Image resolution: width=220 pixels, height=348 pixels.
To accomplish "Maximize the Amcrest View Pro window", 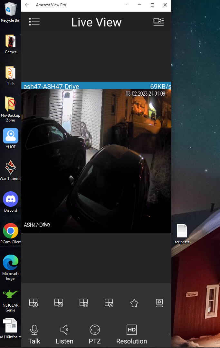I will 152,5.
